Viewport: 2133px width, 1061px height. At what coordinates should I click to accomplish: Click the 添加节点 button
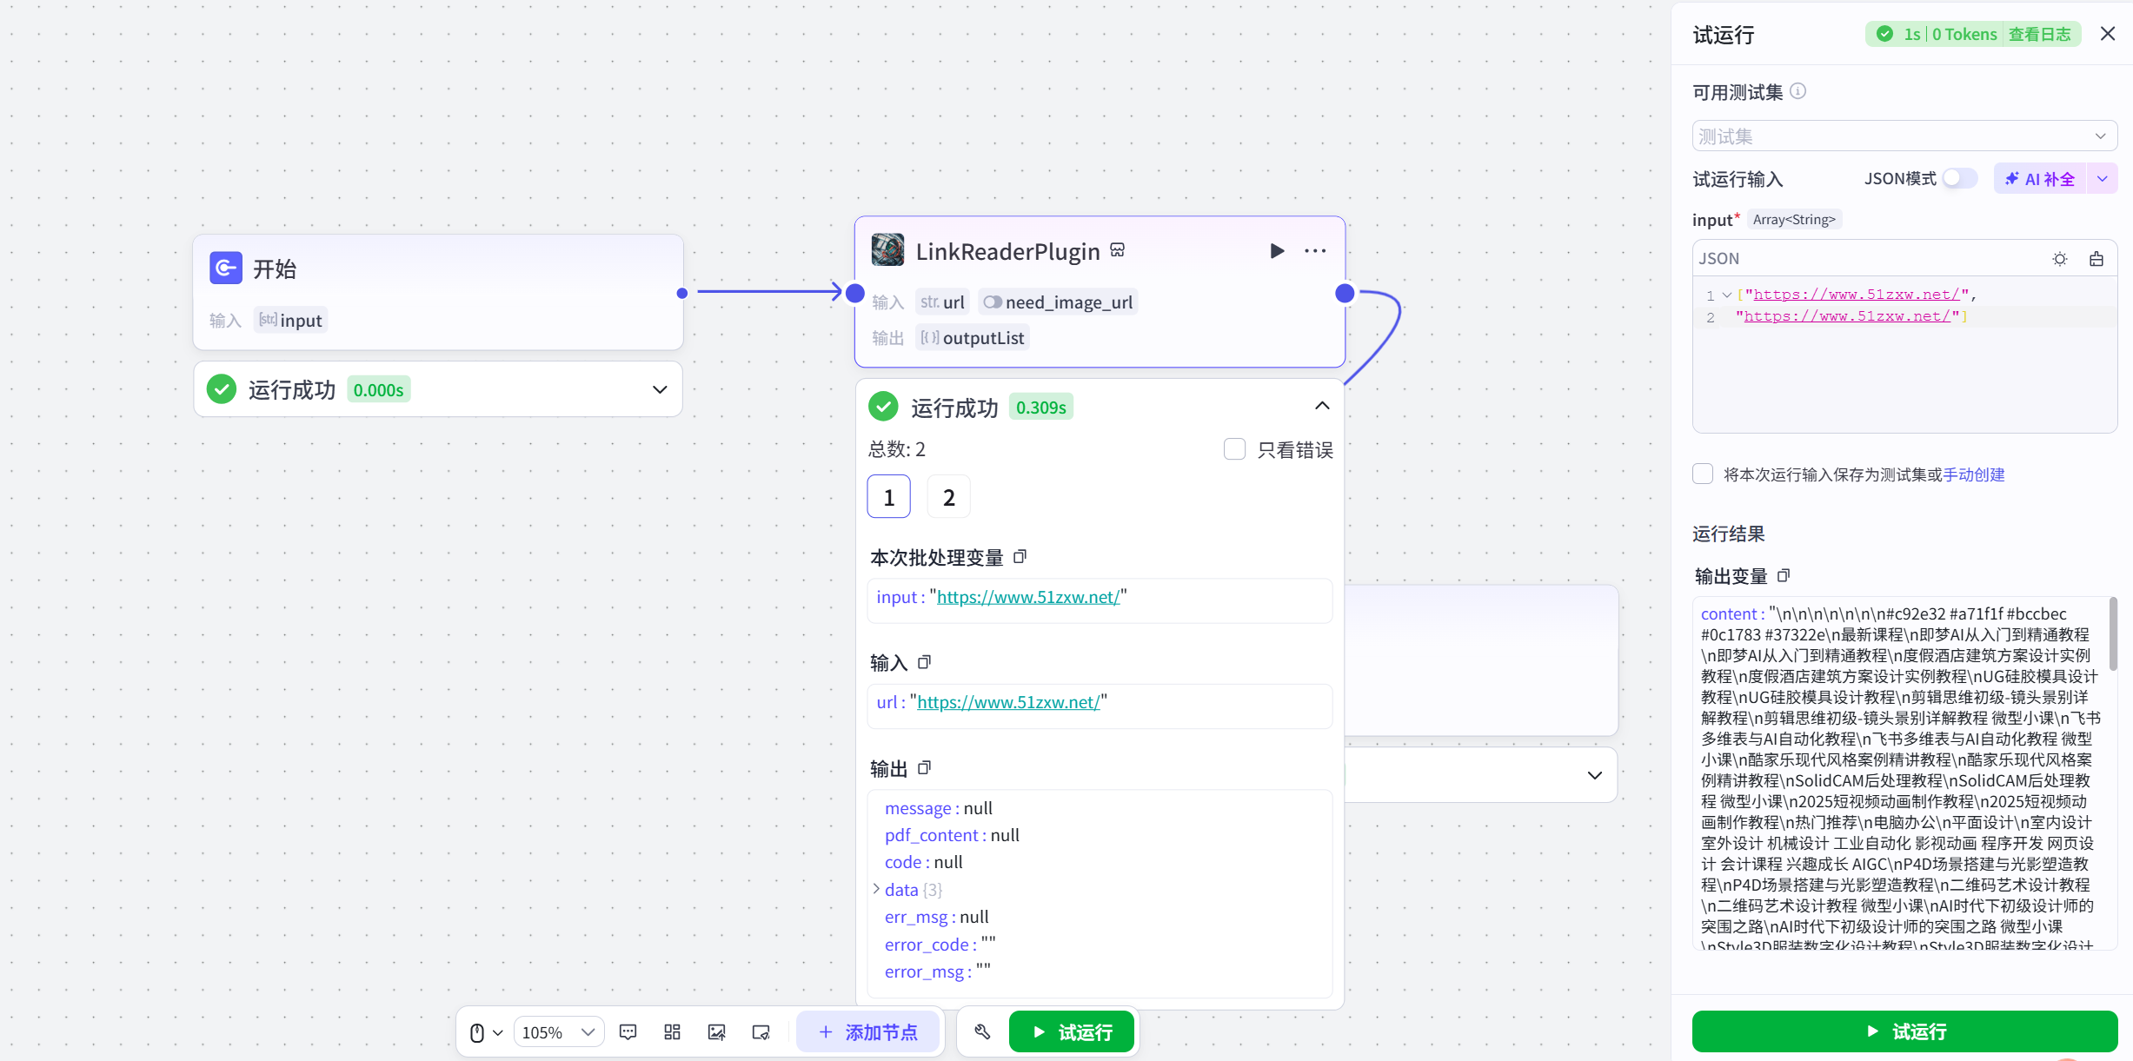point(868,1032)
